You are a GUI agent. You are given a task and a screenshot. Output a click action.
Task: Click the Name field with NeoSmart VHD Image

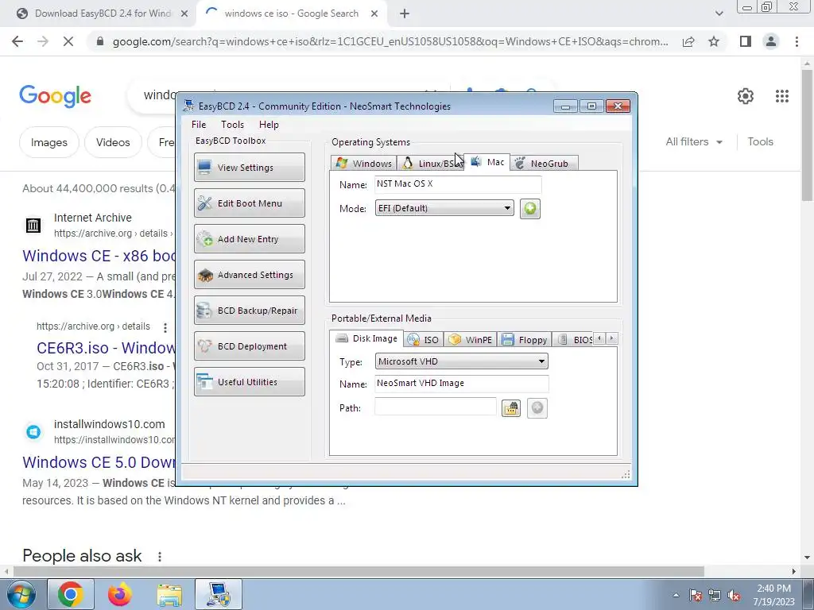(461, 384)
